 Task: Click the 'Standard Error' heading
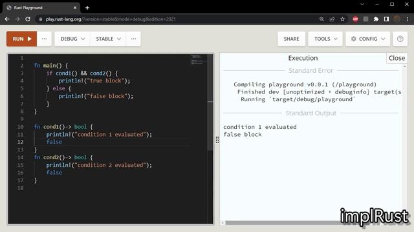pyautogui.click(x=310, y=70)
